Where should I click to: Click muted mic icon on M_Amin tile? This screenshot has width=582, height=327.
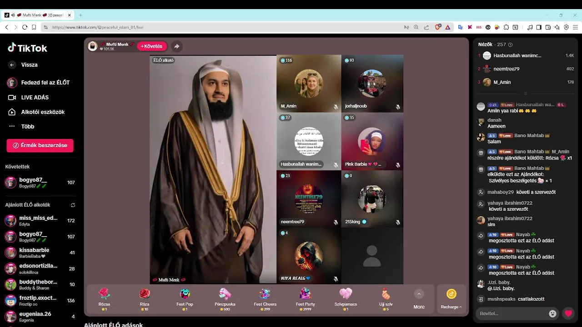click(336, 107)
